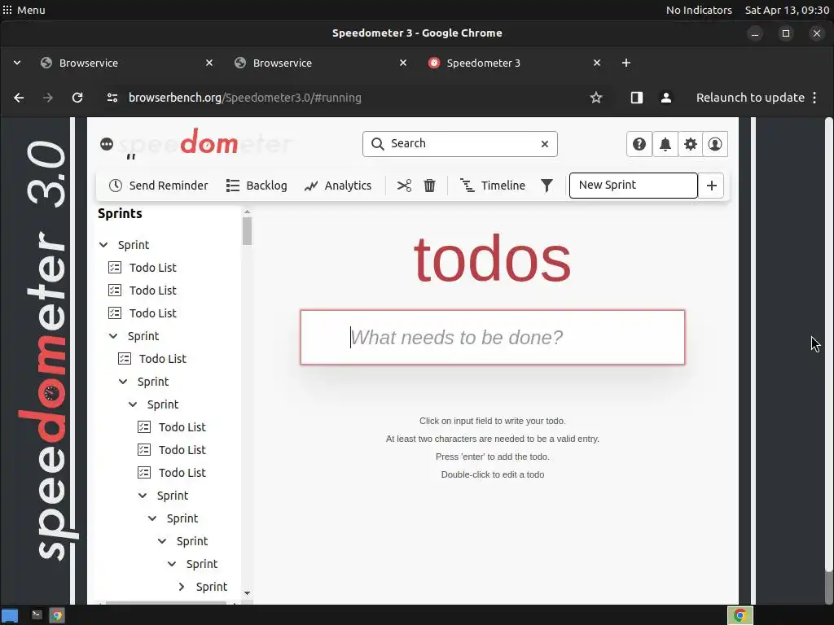The width and height of the screenshot is (834, 625).
Task: Collapse the fourth-level Sprint node
Action: tap(133, 404)
